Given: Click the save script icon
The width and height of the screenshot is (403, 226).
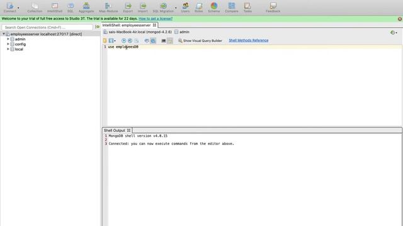Looking at the screenshot, I should (x=111, y=40).
